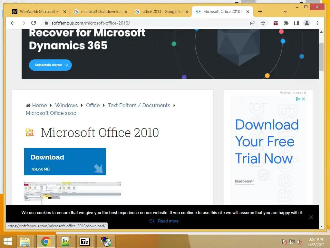Click the page vertical scrollbar thumb
Image resolution: width=330 pixels, height=248 pixels.
click(x=321, y=57)
